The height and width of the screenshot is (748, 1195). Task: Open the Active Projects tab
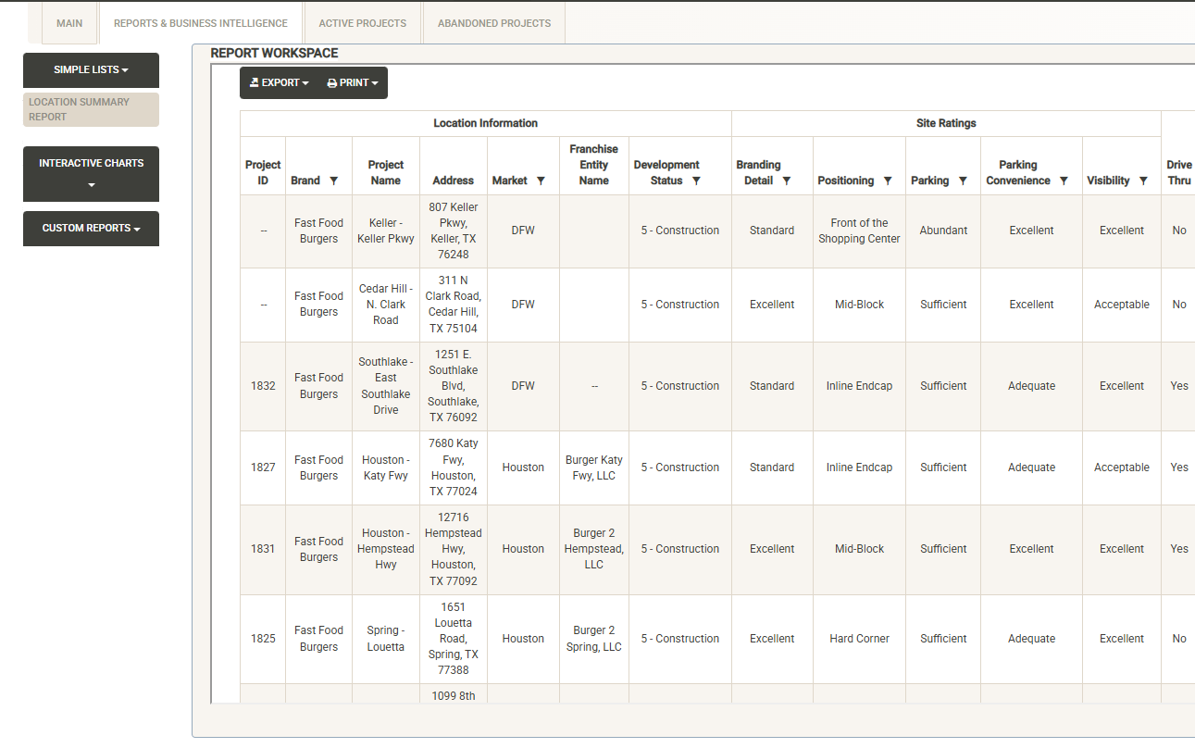362,23
